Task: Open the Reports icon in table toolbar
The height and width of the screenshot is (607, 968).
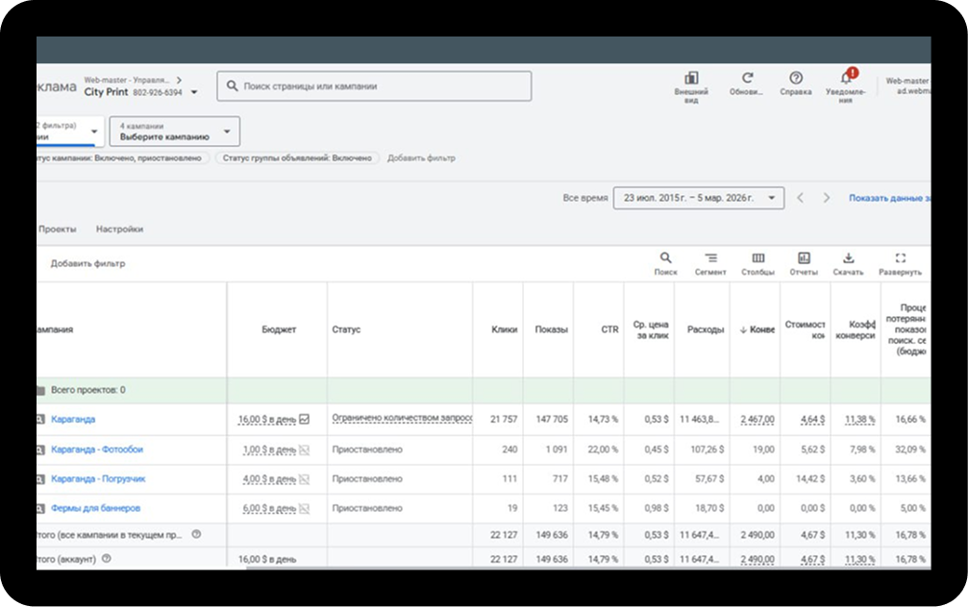Action: coord(804,258)
